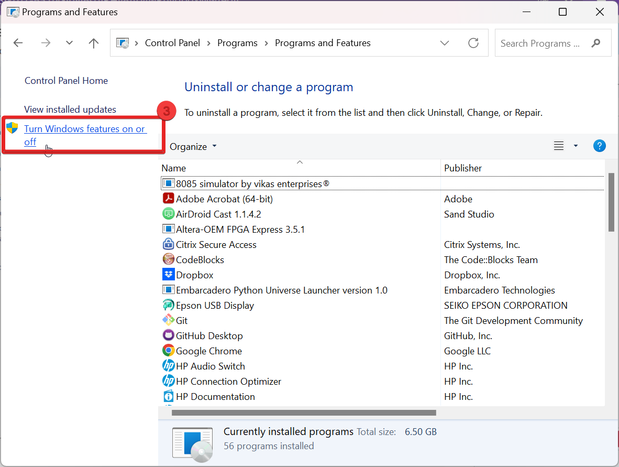Select Adobe Acrobat (64-bit) entry
This screenshot has width=619, height=467.
224,199
